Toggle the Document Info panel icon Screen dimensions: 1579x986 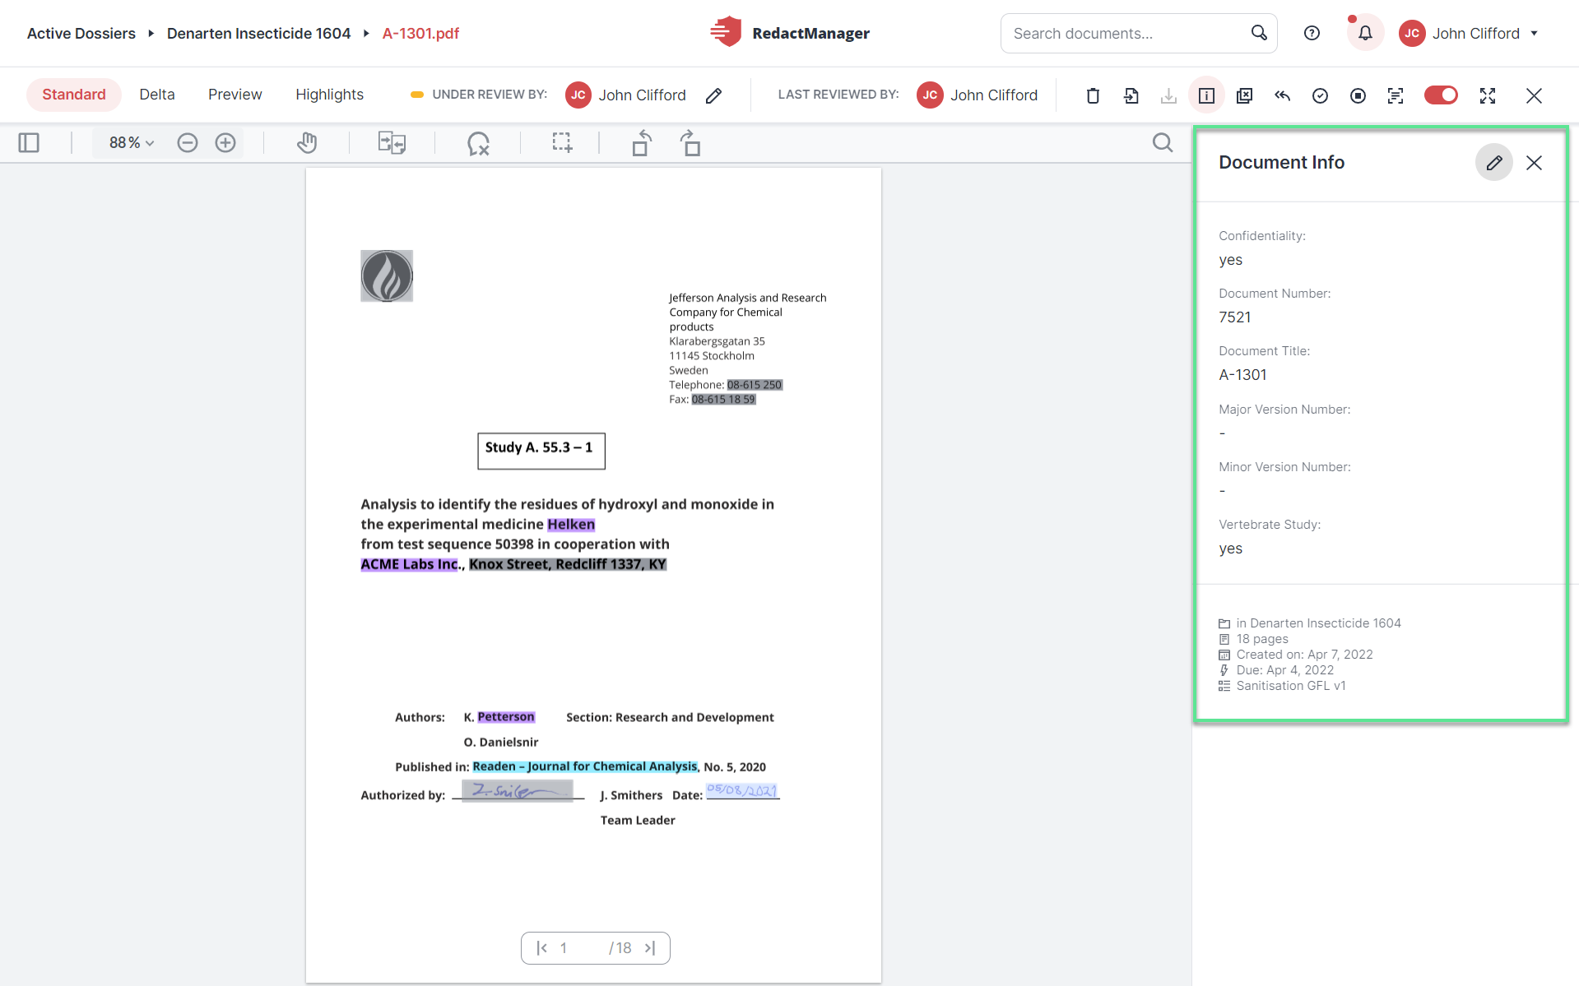pyautogui.click(x=1206, y=95)
